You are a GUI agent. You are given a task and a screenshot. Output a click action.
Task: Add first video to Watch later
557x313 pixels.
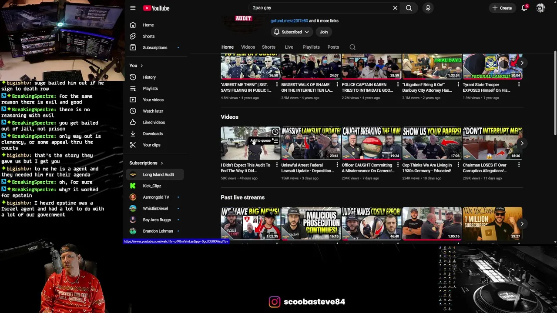[x=275, y=132]
